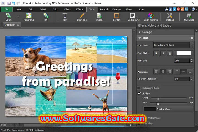Image resolution: width=198 pixels, height=132 pixels.
Task: Switch to the Color tab
Action: [55, 9]
